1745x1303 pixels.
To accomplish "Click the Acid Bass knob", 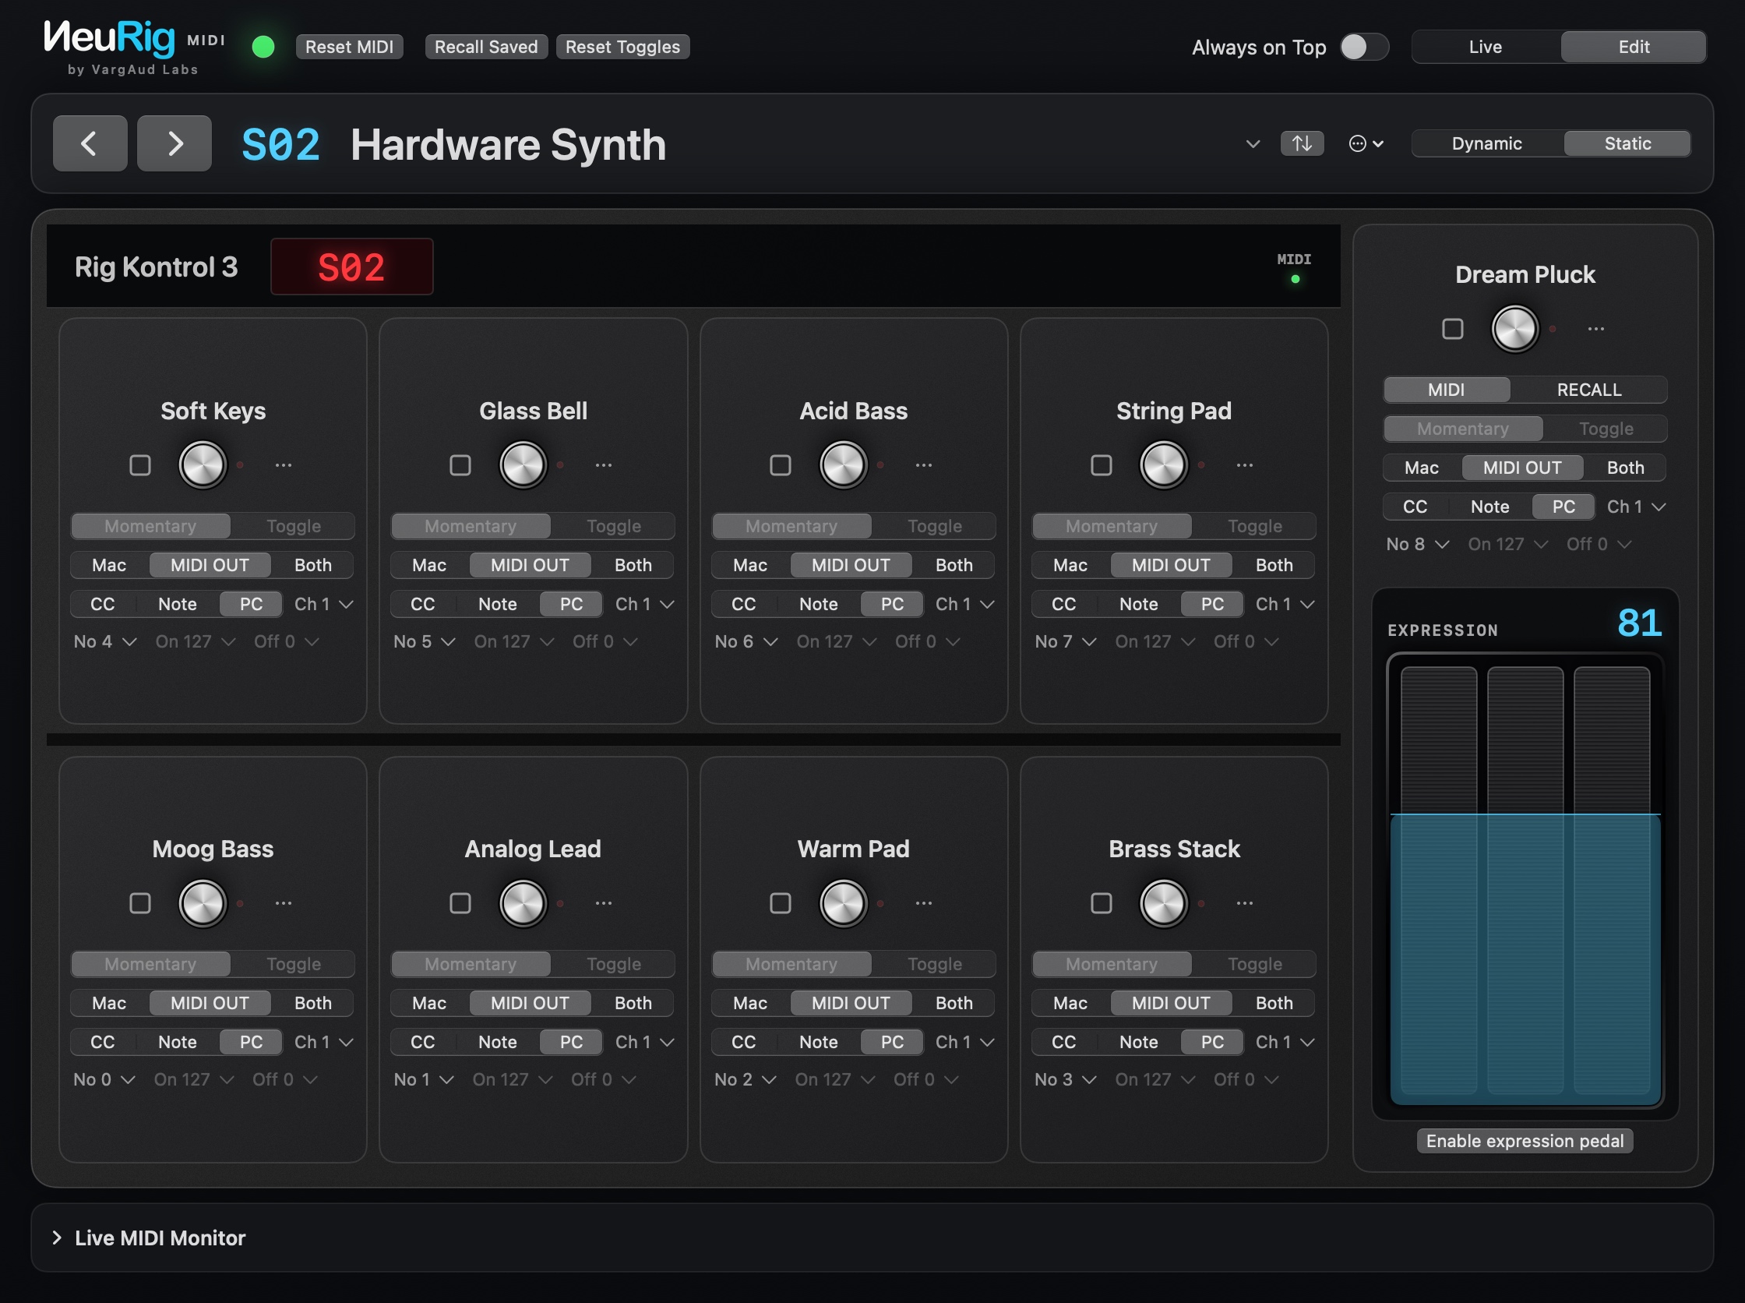I will 844,464.
